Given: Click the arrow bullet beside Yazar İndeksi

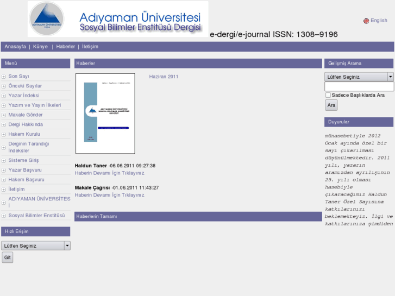Looking at the screenshot, I should 3,96.
